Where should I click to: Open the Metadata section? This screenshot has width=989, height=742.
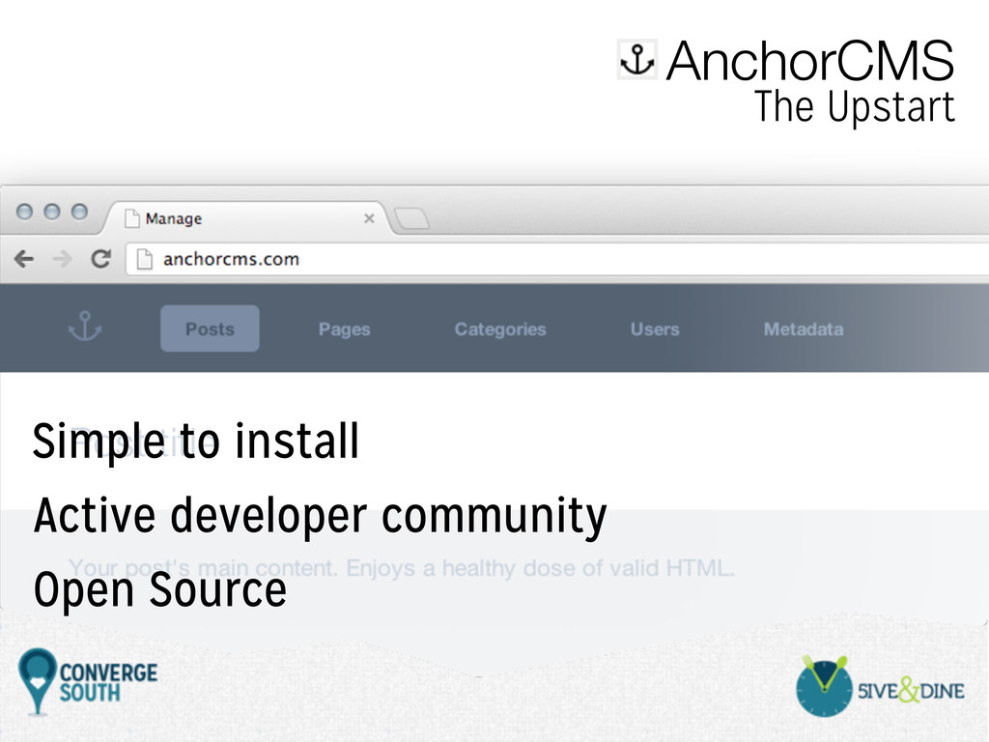pos(804,329)
